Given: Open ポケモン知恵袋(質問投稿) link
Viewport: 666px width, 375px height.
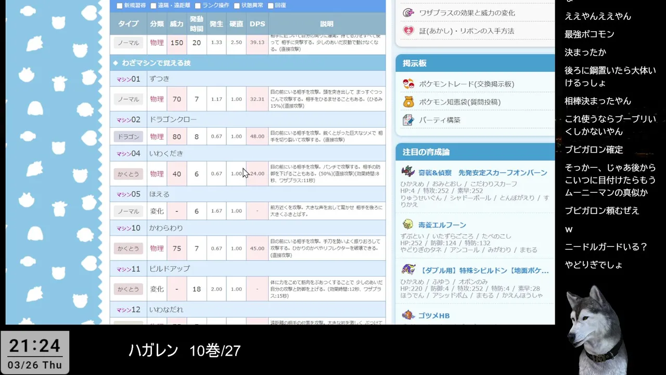Looking at the screenshot, I should click(x=460, y=102).
